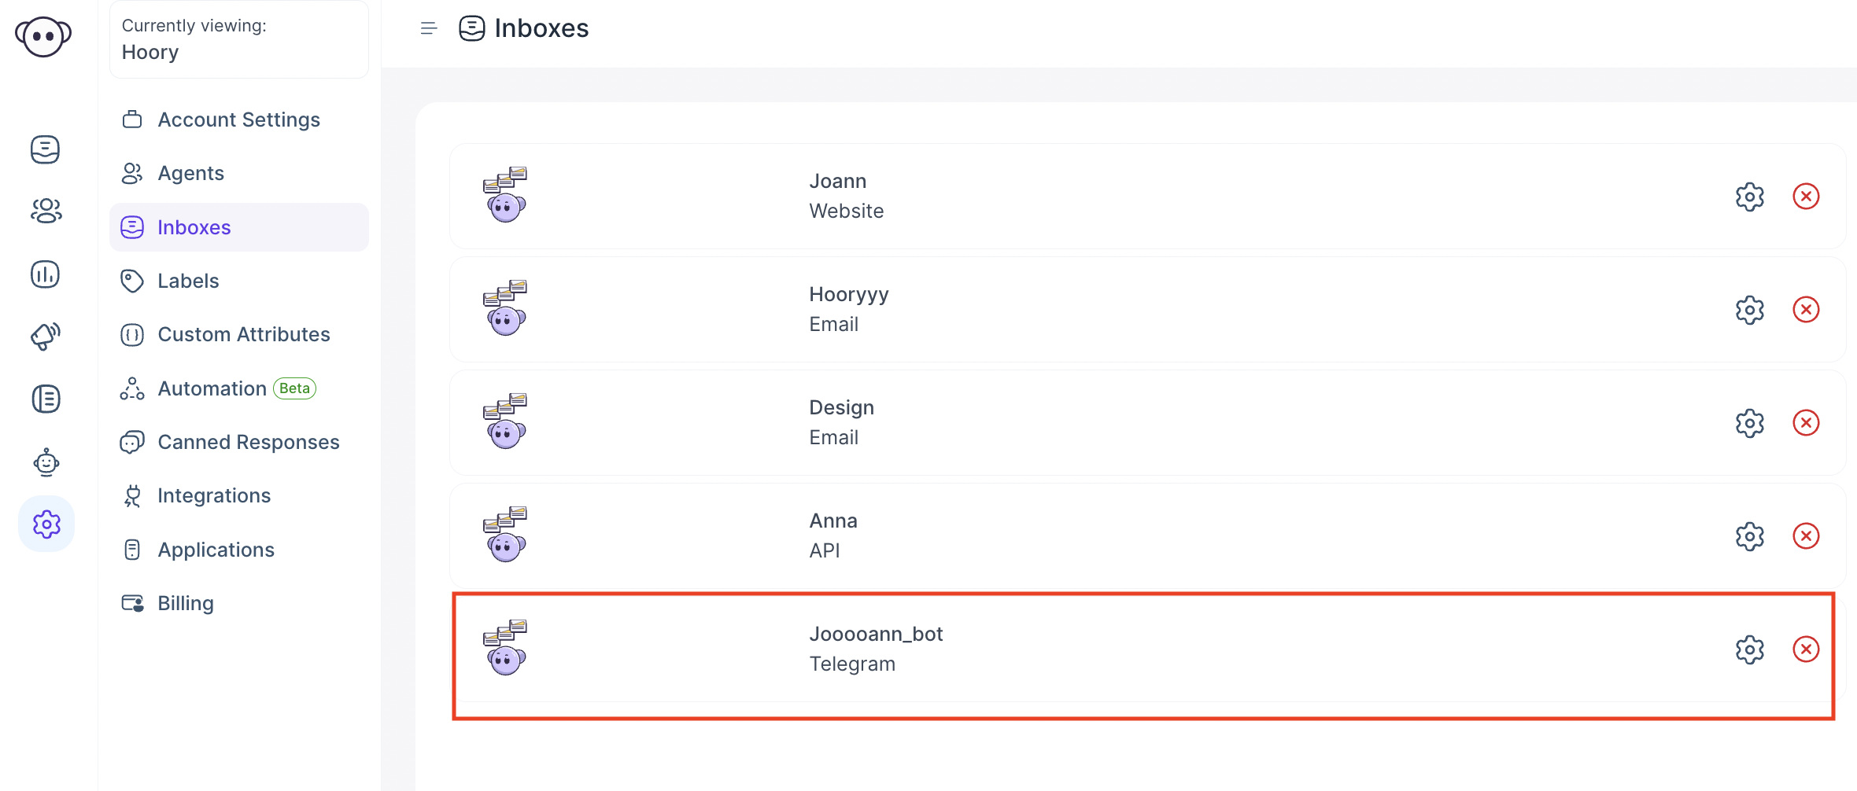The height and width of the screenshot is (791, 1857).
Task: Click the Currently viewing Hoory account box
Action: coord(239,39)
